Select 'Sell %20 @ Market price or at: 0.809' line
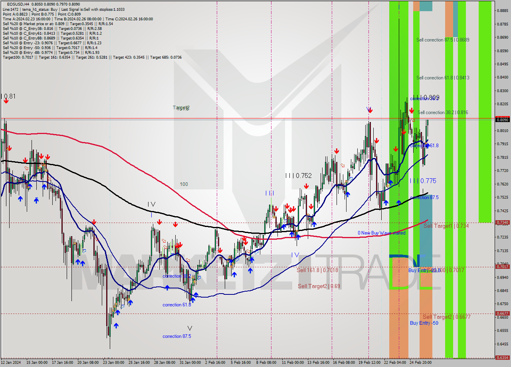The width and height of the screenshot is (511, 367). (x=58, y=24)
